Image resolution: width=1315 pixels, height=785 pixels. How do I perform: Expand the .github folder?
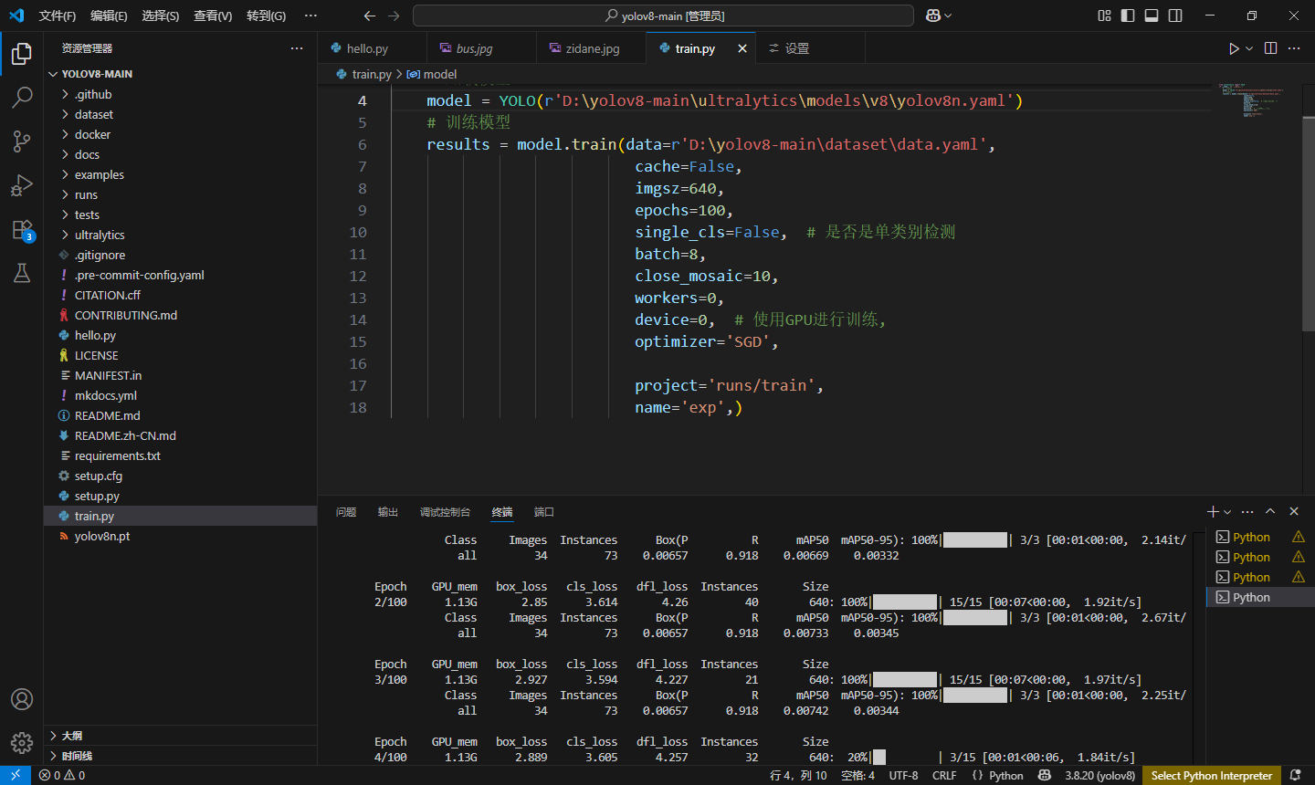(181, 94)
